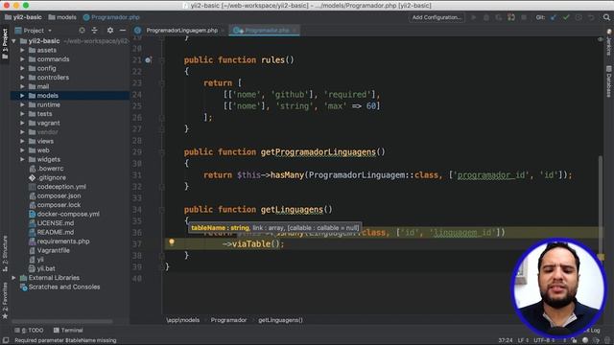Open Git history clock icon
Screen dimensions: 614x345
point(579,17)
